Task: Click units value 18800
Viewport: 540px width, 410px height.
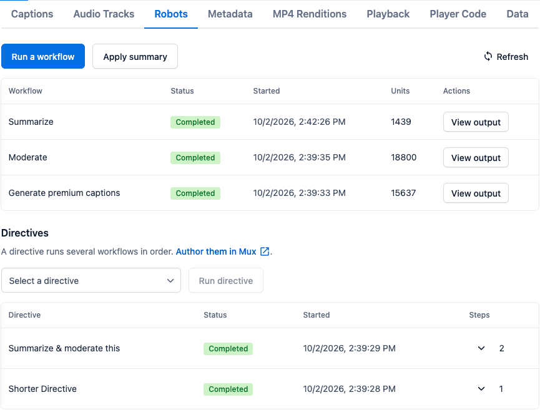Action: (x=404, y=157)
